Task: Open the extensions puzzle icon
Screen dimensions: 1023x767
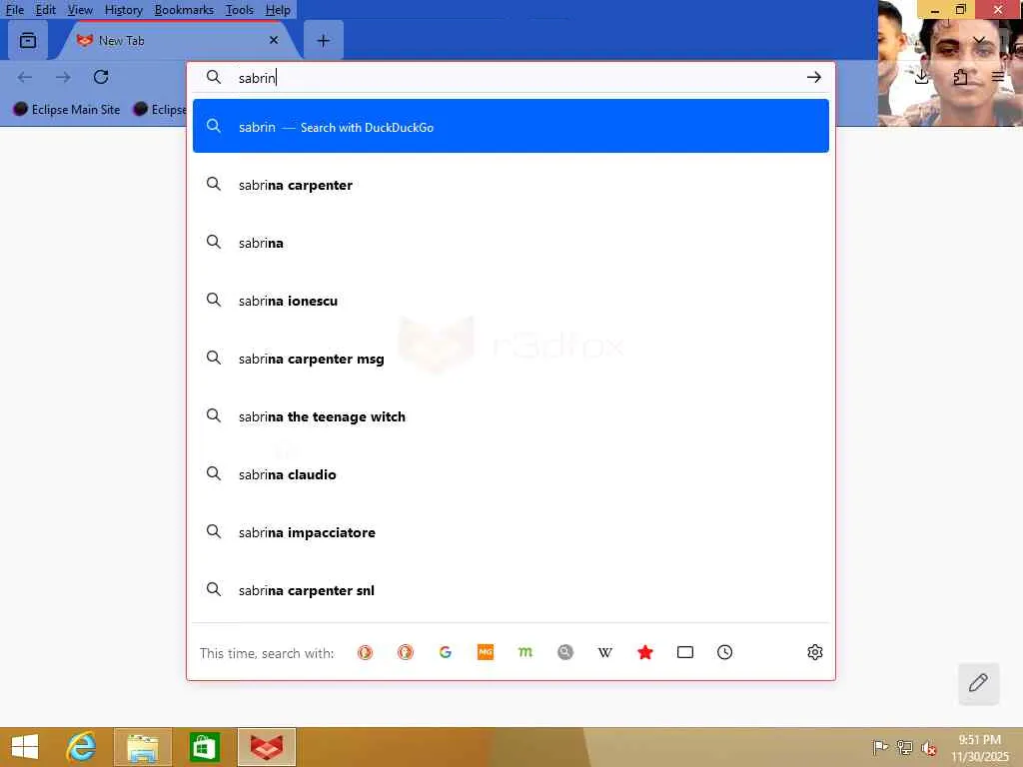Action: (960, 78)
